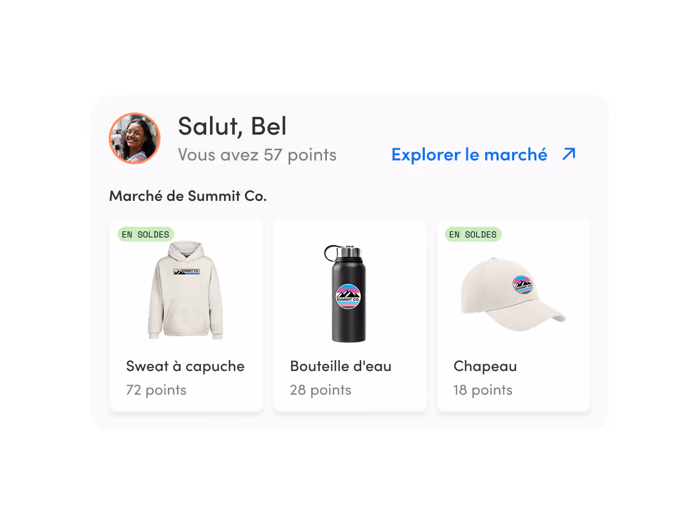The image size is (700, 525).
Task: Click the Summit Co. patch on the cap
Action: pyautogui.click(x=522, y=285)
